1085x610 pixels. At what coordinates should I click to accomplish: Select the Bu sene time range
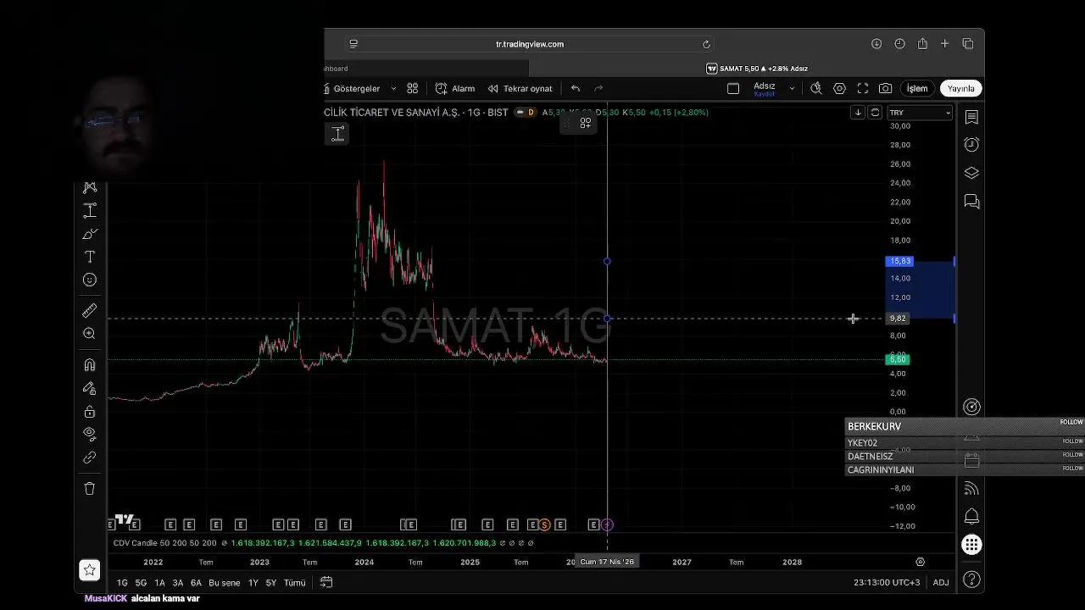point(225,583)
